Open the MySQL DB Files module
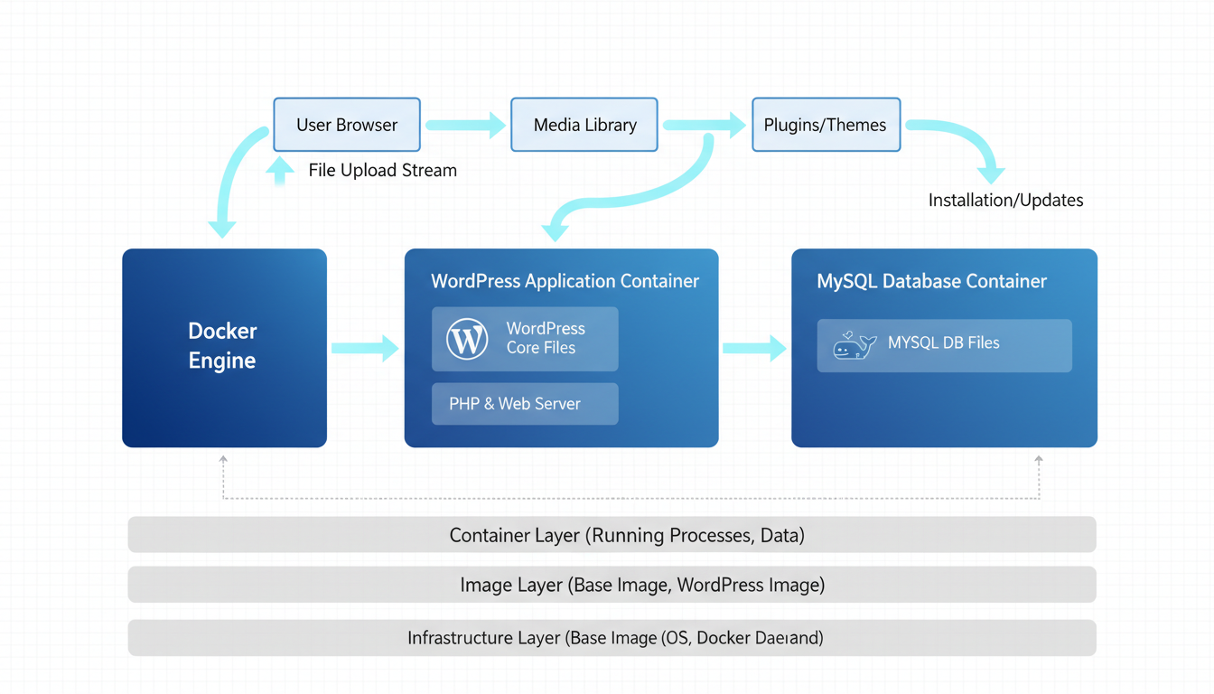This screenshot has height=694, width=1214. tap(944, 345)
